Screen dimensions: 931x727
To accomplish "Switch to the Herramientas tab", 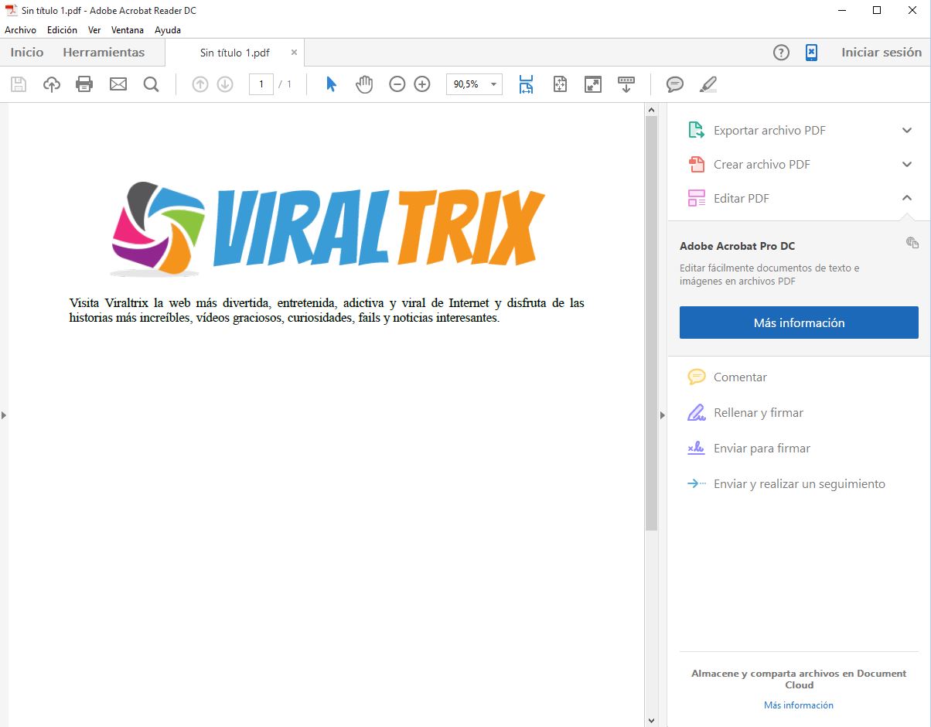I will (x=104, y=53).
